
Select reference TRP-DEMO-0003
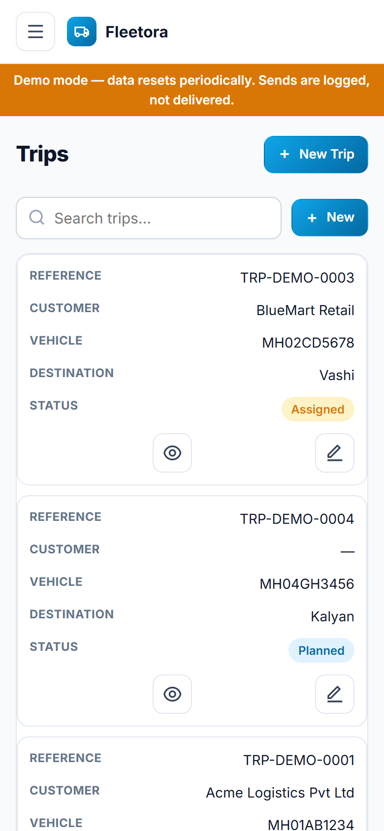click(x=297, y=278)
